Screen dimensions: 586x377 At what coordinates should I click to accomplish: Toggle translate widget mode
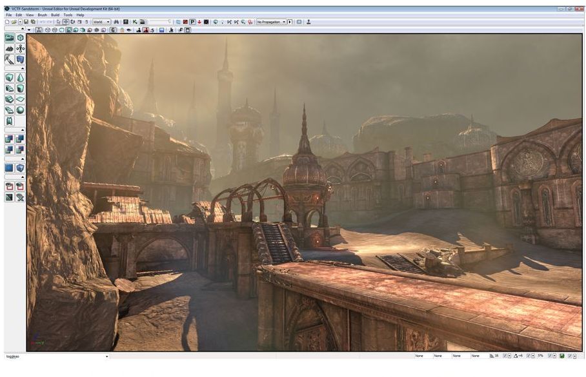(x=66, y=22)
